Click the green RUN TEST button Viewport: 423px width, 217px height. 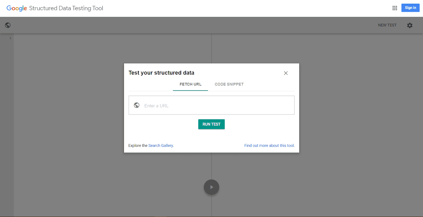pyautogui.click(x=212, y=124)
